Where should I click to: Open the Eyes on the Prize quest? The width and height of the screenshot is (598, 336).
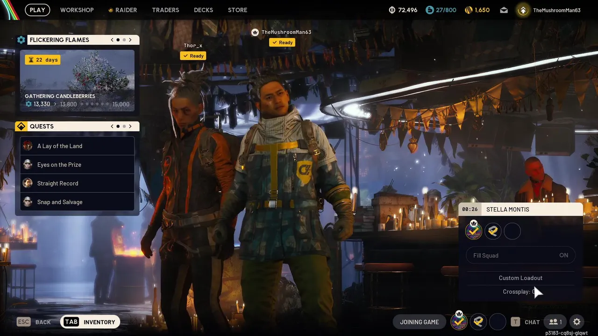pos(77,165)
